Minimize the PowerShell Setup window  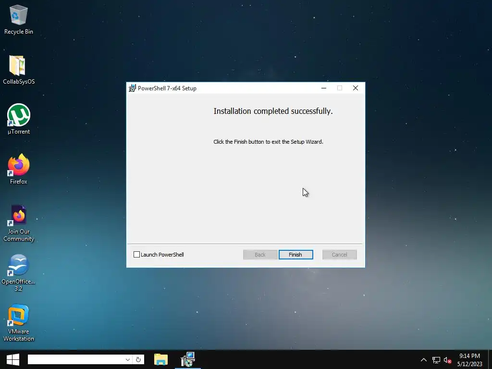pyautogui.click(x=324, y=88)
